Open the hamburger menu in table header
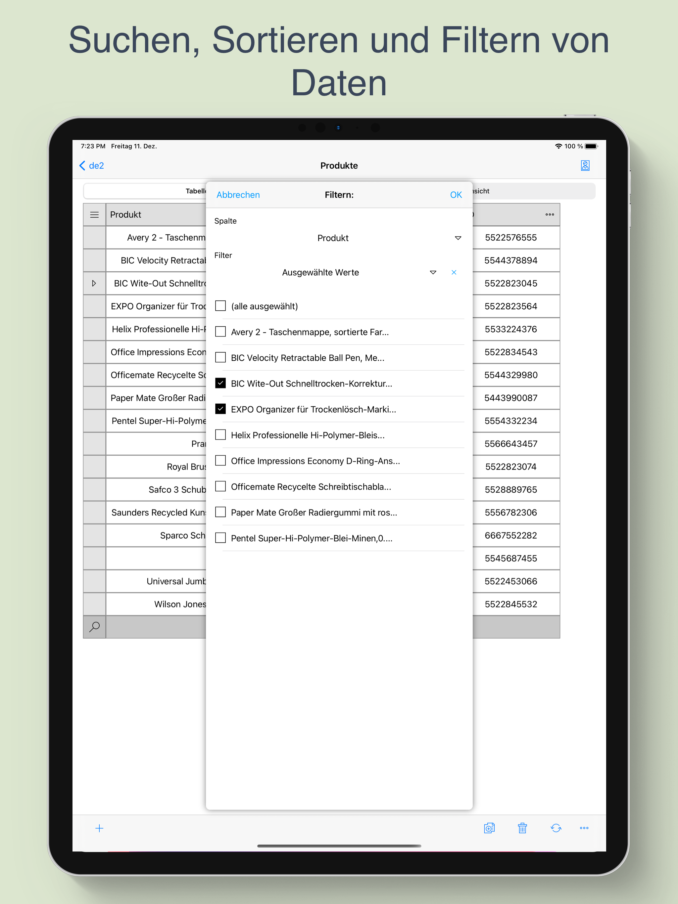Viewport: 678px width, 904px height. (x=94, y=214)
